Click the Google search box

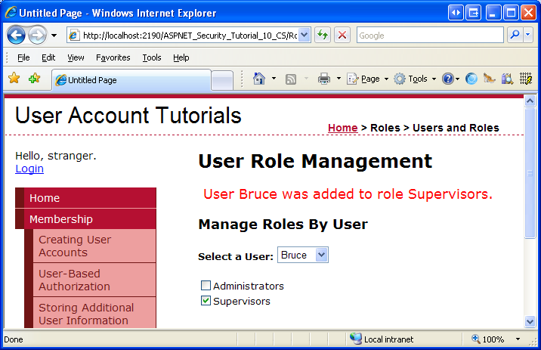pos(430,36)
